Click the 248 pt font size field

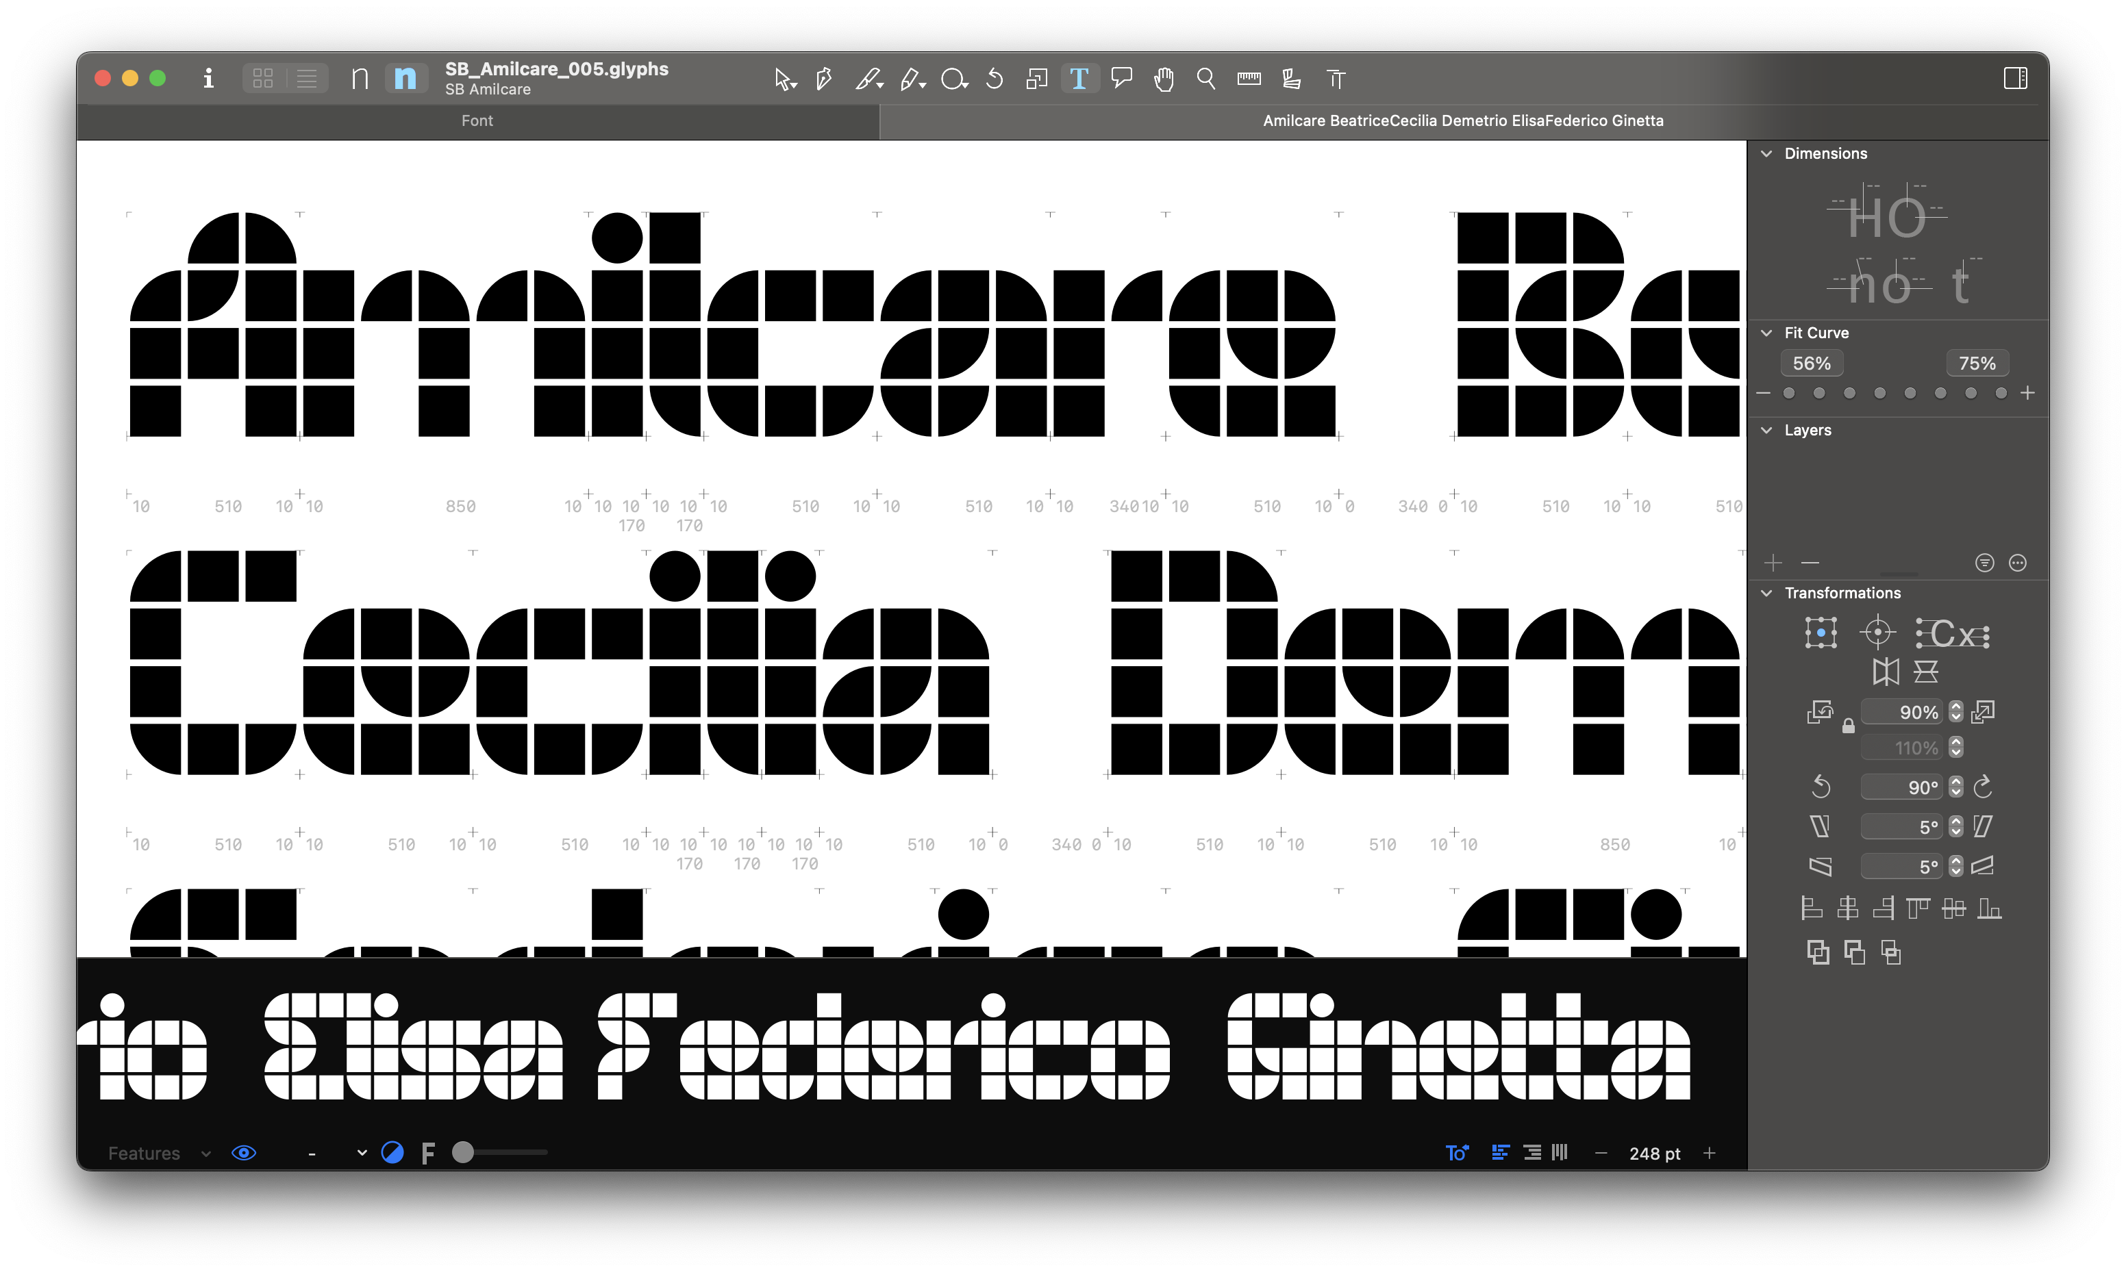click(x=1655, y=1153)
